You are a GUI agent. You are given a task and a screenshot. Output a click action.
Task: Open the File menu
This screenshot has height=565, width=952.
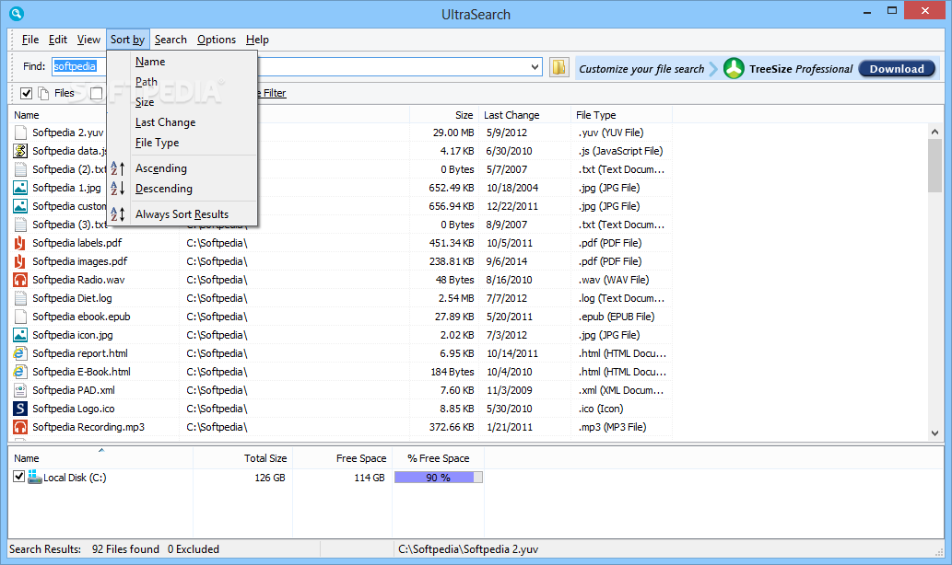[30, 40]
